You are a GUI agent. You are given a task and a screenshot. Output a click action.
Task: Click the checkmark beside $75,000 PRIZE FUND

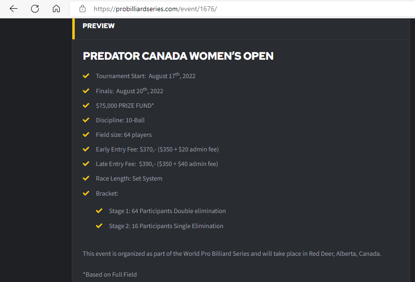(x=86, y=105)
